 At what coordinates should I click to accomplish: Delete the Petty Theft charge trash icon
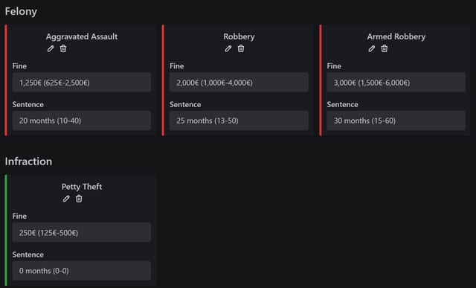pyautogui.click(x=79, y=199)
